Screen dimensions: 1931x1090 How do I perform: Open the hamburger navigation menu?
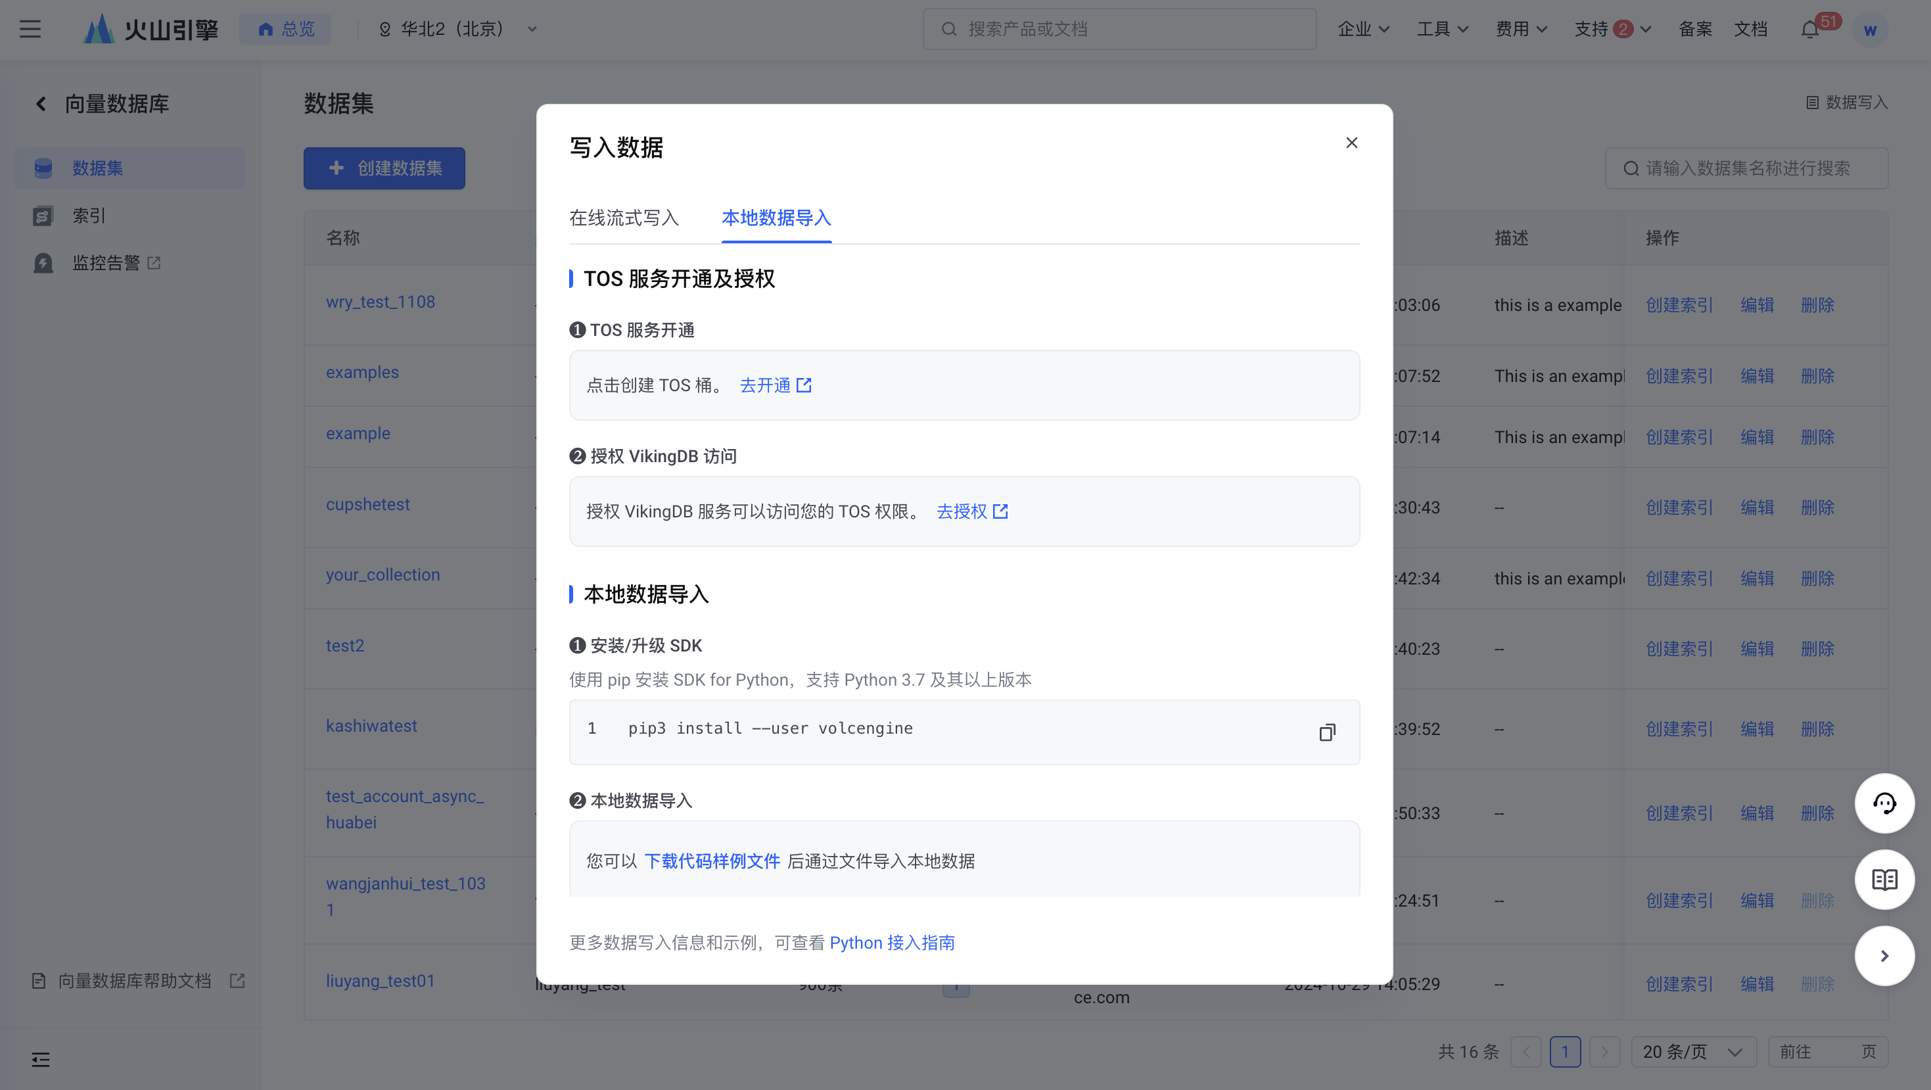tap(30, 29)
